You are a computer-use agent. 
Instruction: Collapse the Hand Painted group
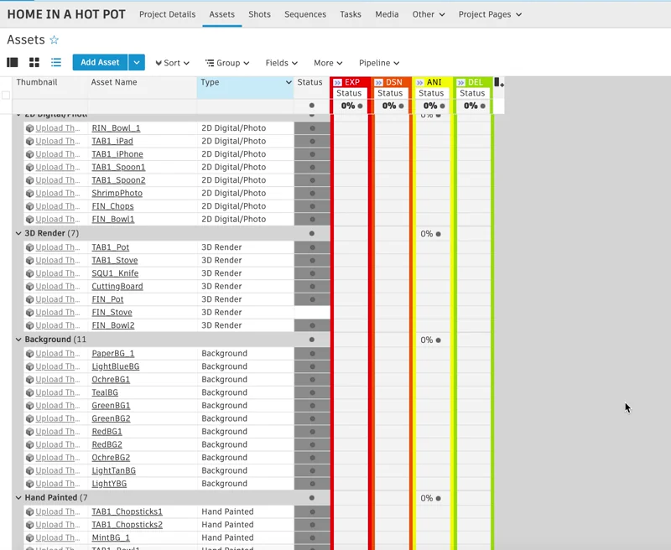[19, 498]
